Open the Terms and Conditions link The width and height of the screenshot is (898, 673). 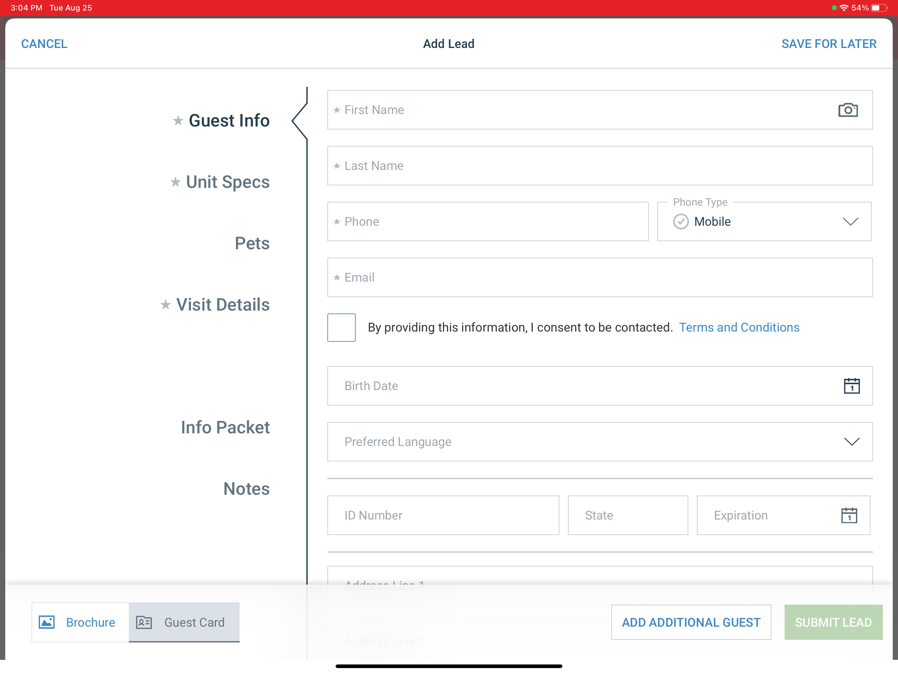[739, 328]
